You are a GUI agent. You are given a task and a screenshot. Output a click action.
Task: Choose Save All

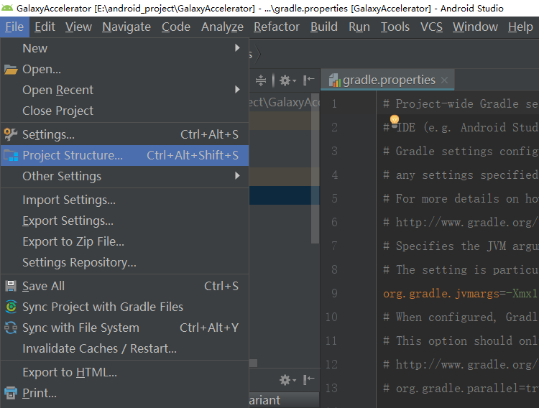pyautogui.click(x=124, y=286)
